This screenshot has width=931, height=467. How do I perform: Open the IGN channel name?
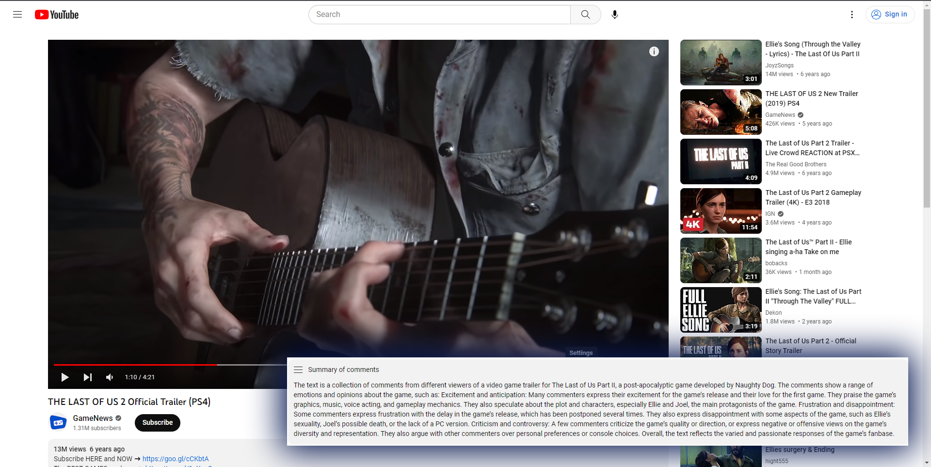click(x=770, y=214)
